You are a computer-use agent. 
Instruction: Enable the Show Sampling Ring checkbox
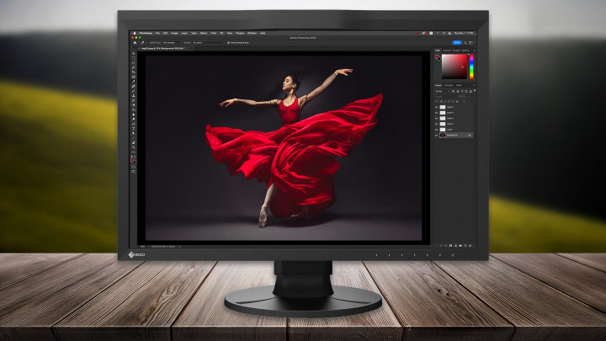(228, 43)
